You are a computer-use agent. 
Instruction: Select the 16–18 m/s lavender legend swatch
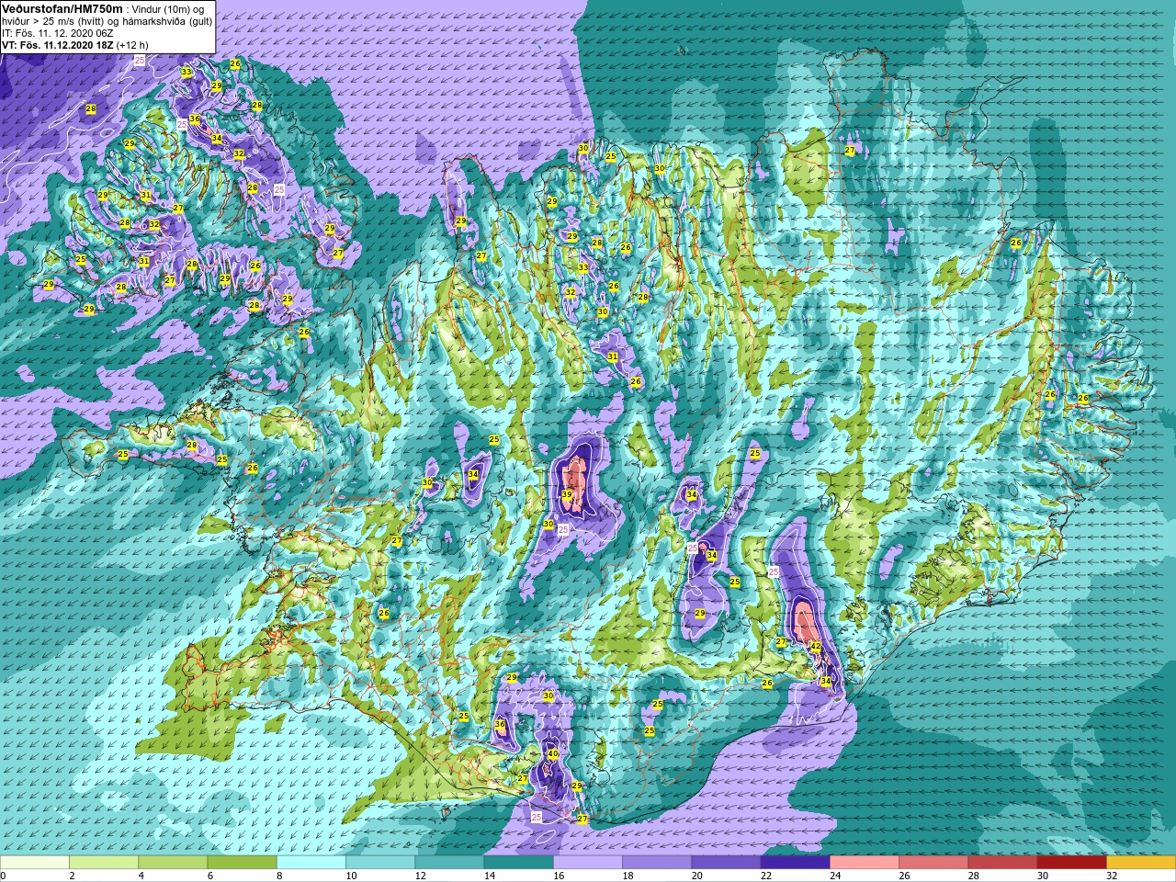(588, 863)
